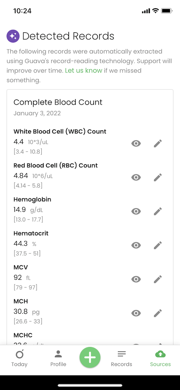The image size is (180, 390).
Task: Edit the White Blood Cell count record
Action: [x=158, y=144]
